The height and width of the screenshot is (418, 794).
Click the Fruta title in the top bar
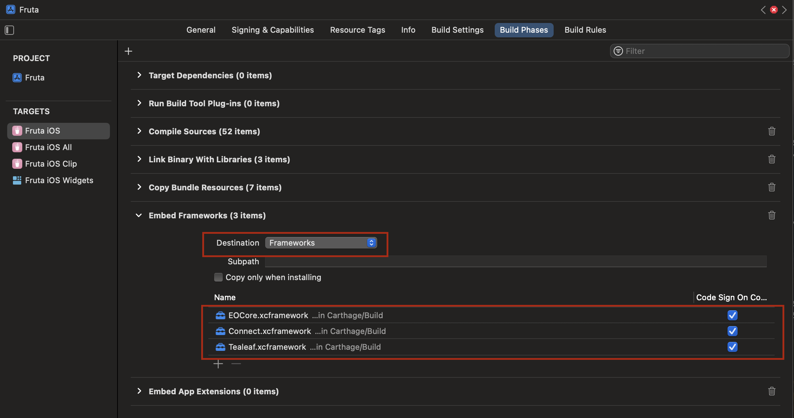click(x=29, y=10)
